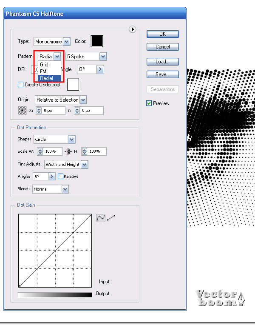Click the Output gradient bar
255x325 pixels.
[55, 295]
